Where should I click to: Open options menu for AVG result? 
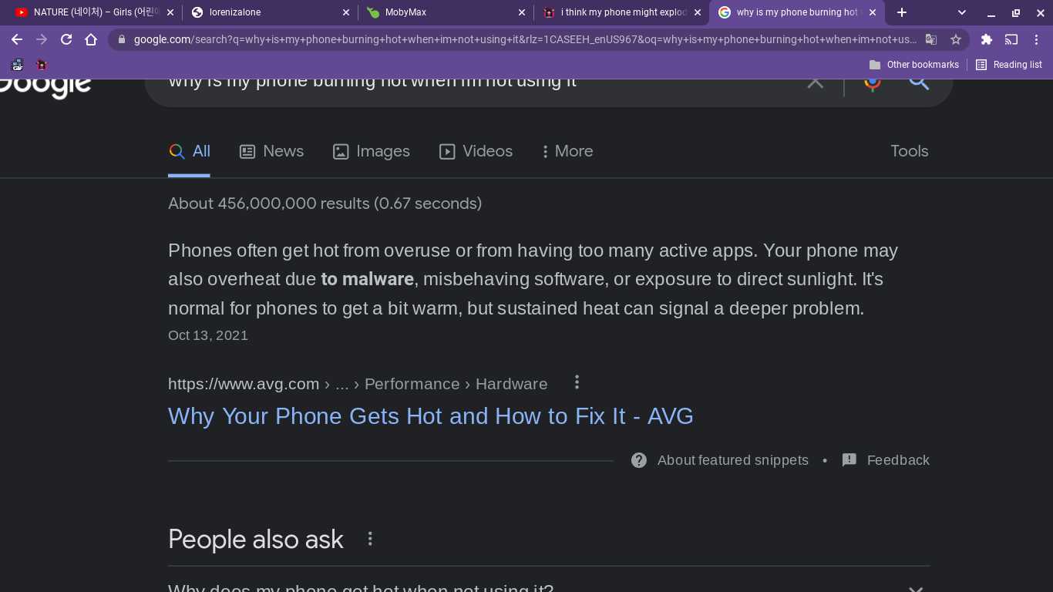tap(577, 382)
